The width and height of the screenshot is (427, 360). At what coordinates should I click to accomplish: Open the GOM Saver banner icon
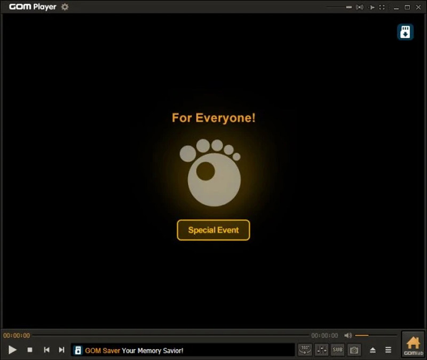click(x=78, y=350)
